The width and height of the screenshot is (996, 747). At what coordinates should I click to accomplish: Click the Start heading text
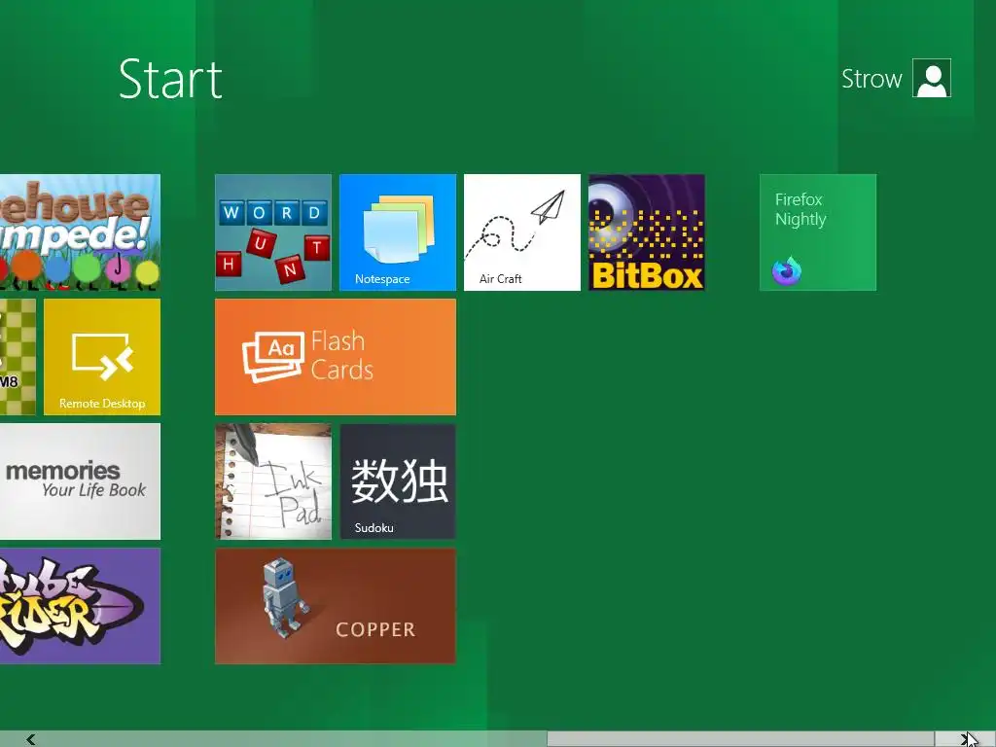point(171,79)
